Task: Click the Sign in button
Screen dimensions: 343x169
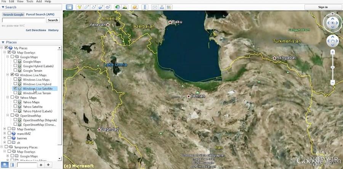Action: [323, 7]
